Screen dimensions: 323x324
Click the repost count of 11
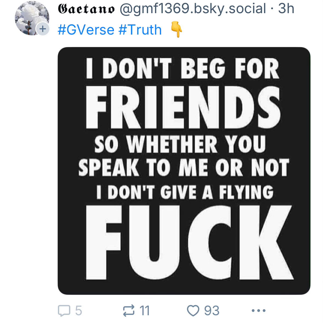pyautogui.click(x=145, y=311)
